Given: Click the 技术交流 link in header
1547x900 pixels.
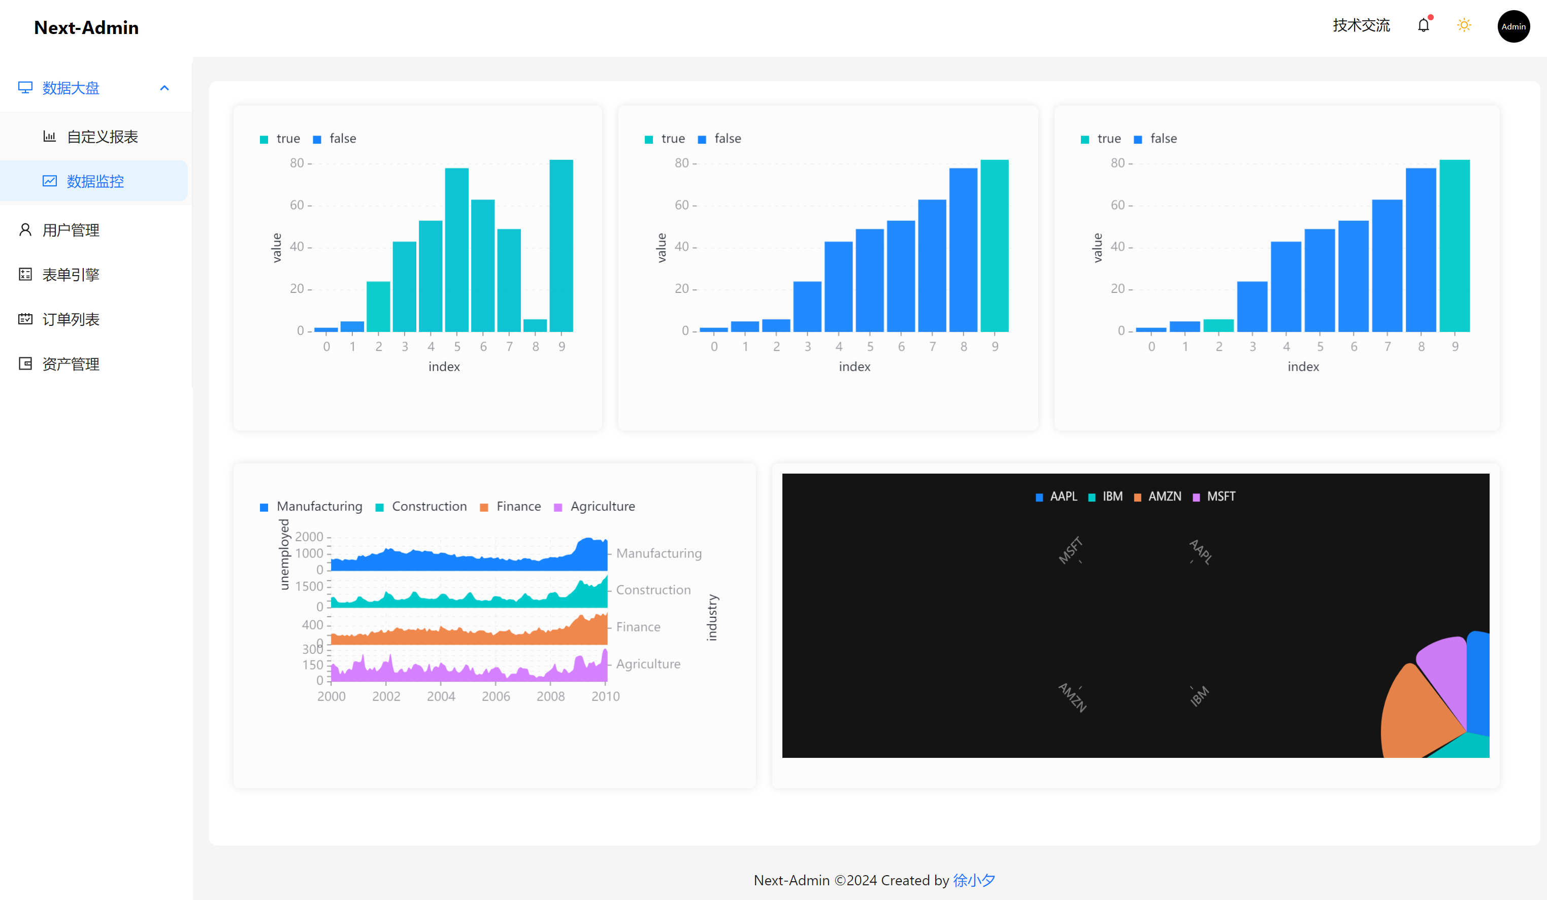Looking at the screenshot, I should tap(1361, 26).
